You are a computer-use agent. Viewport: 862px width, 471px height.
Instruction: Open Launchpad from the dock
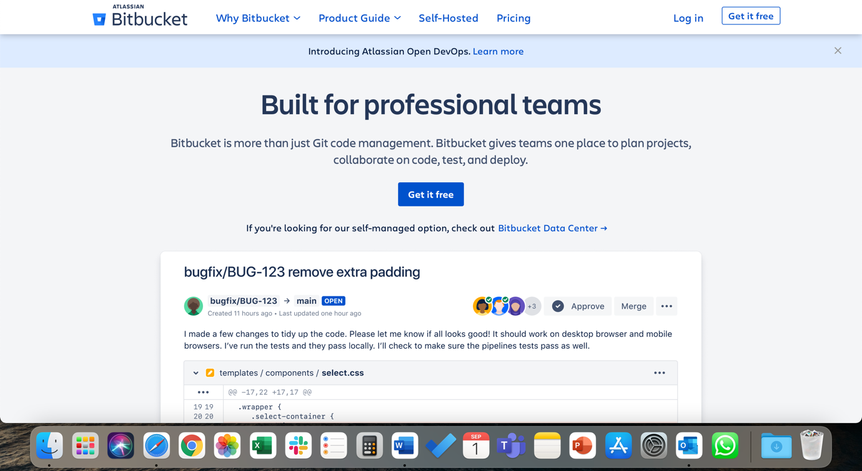[85, 445]
